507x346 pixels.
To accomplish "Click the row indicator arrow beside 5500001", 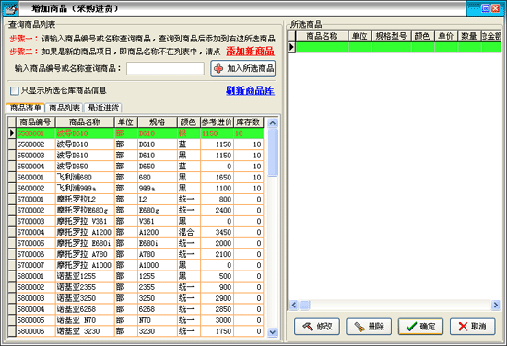I will tap(12, 133).
